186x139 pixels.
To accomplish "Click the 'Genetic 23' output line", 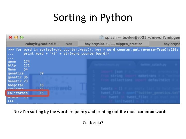I will click(x=18, y=81).
